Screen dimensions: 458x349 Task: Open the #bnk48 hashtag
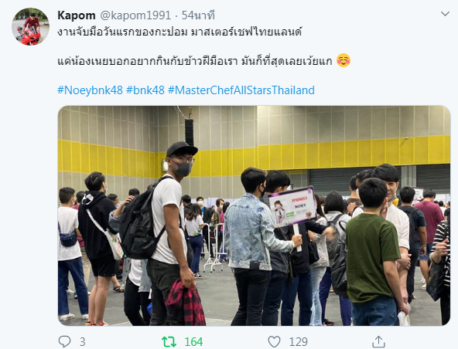coord(145,90)
